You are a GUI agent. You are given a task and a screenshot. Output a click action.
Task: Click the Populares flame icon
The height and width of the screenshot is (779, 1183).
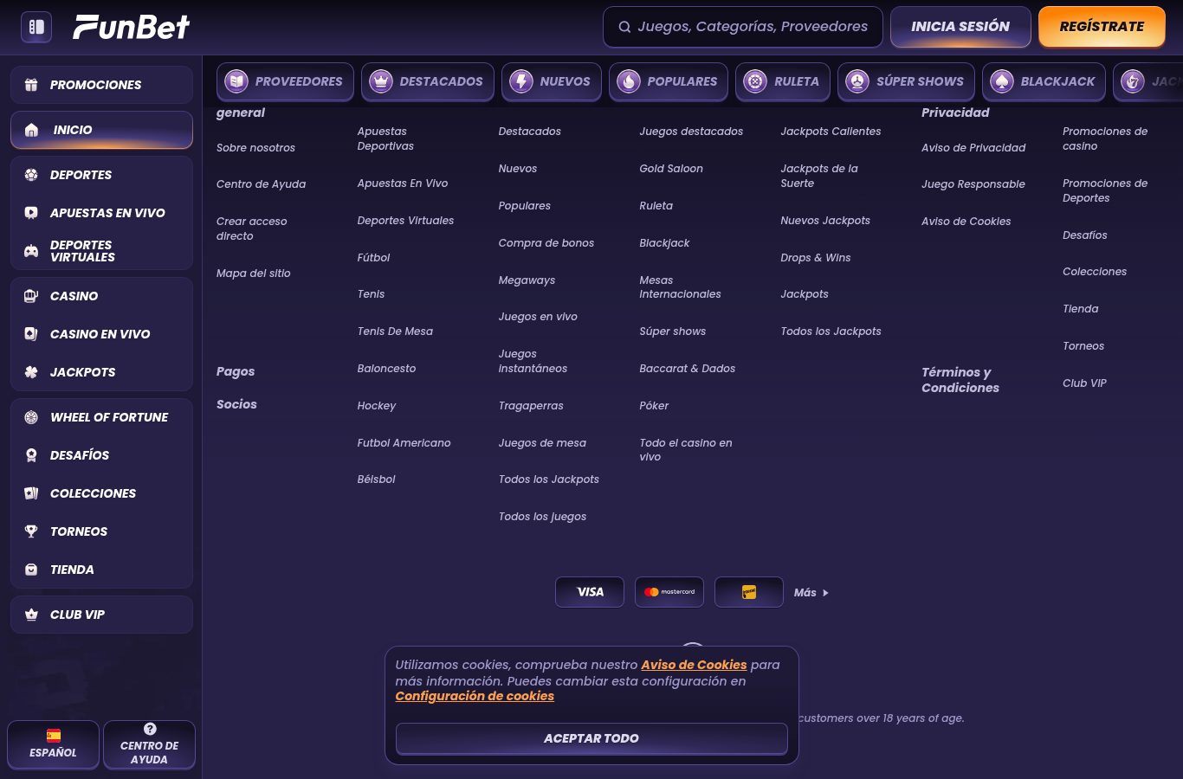(629, 81)
